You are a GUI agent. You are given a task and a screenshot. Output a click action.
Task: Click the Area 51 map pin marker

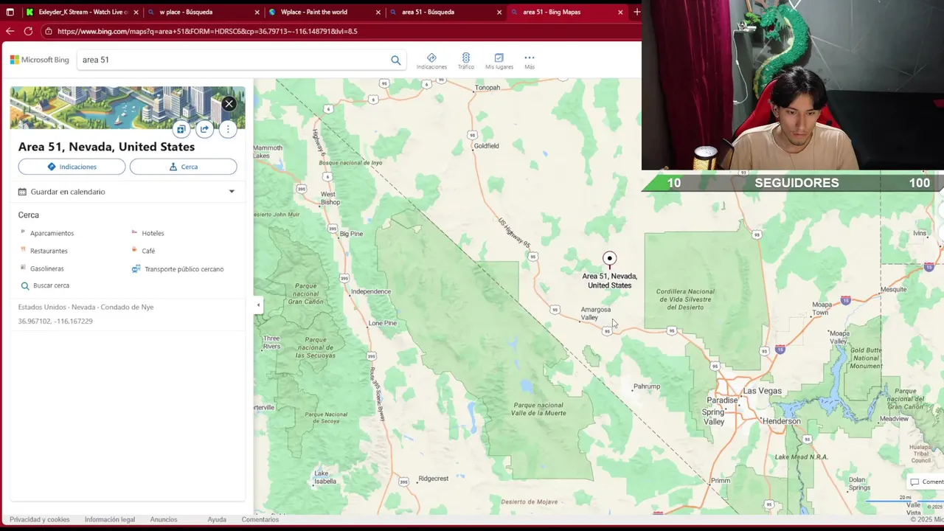pyautogui.click(x=609, y=259)
